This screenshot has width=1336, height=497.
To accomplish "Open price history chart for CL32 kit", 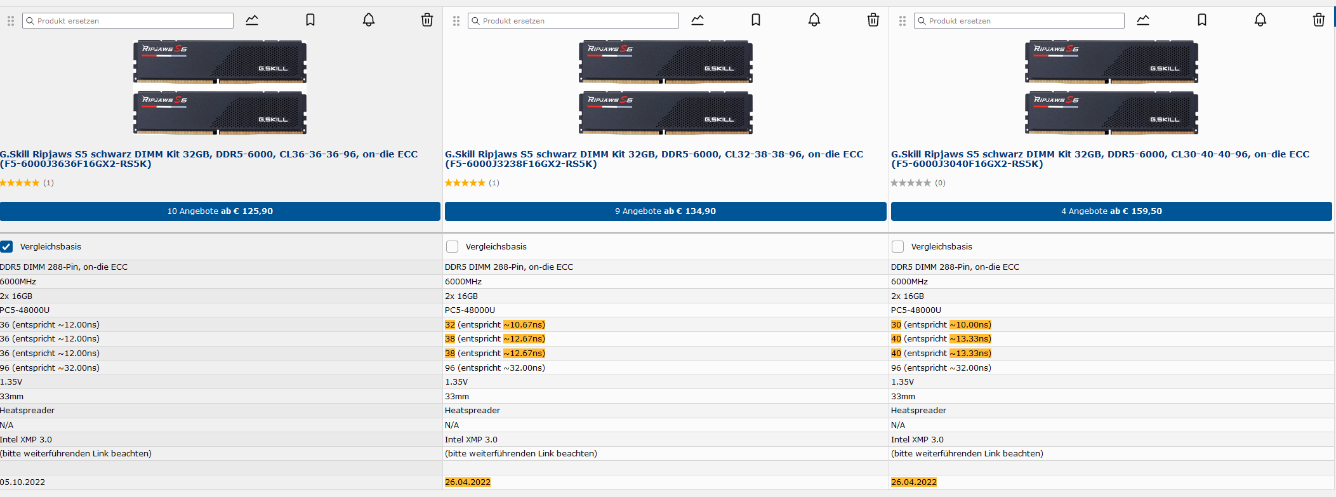I will point(698,20).
